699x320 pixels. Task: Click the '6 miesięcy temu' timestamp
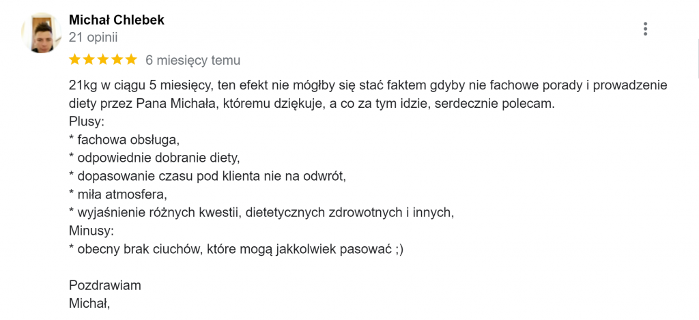point(193,60)
